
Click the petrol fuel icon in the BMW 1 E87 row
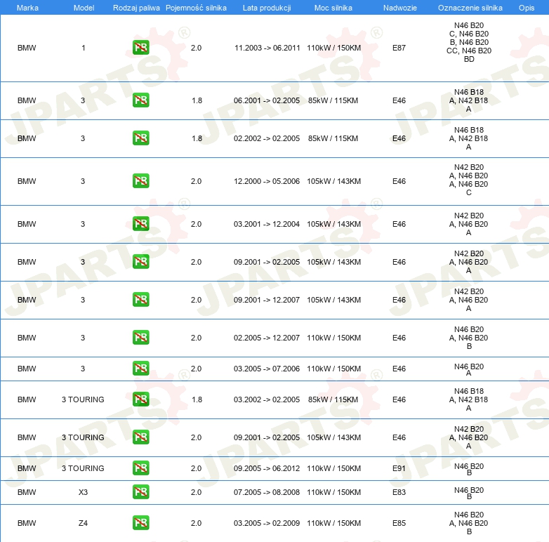[140, 48]
